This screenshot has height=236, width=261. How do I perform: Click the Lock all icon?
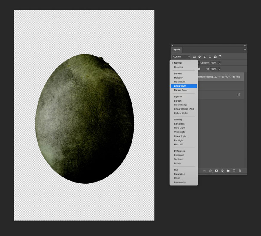click(199, 69)
